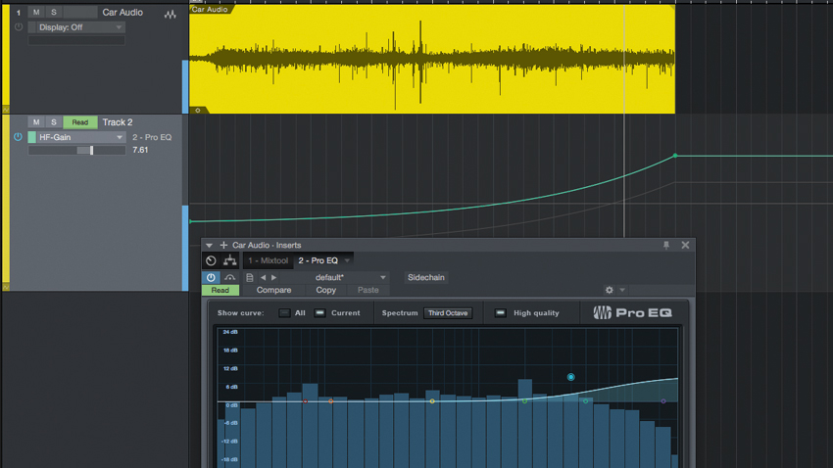Click the Sidechain button
833x468 pixels.
426,277
